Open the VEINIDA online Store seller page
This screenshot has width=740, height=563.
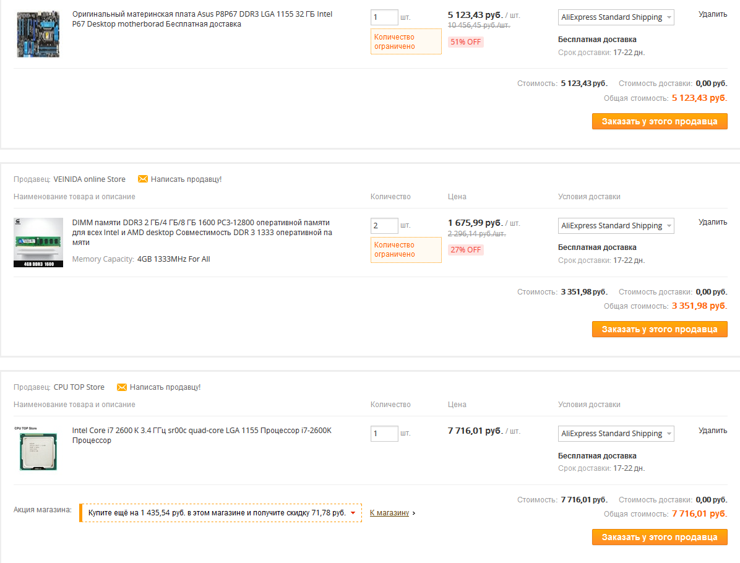(89, 179)
